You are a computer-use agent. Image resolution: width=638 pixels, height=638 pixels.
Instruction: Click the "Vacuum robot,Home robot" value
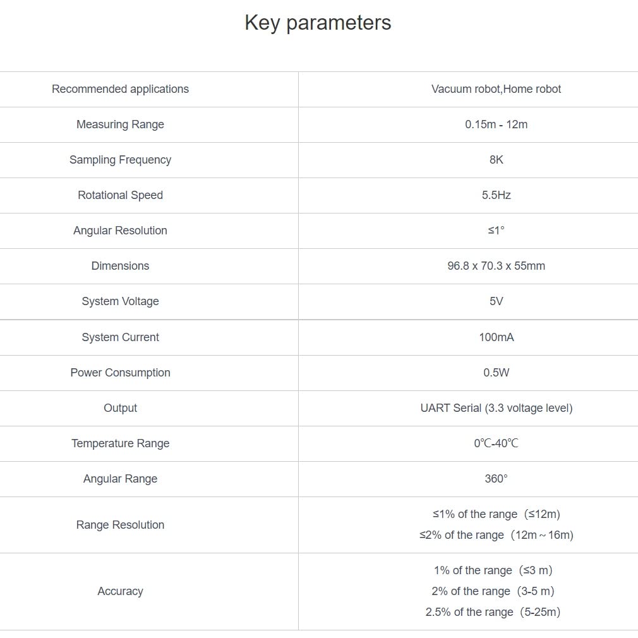(496, 89)
